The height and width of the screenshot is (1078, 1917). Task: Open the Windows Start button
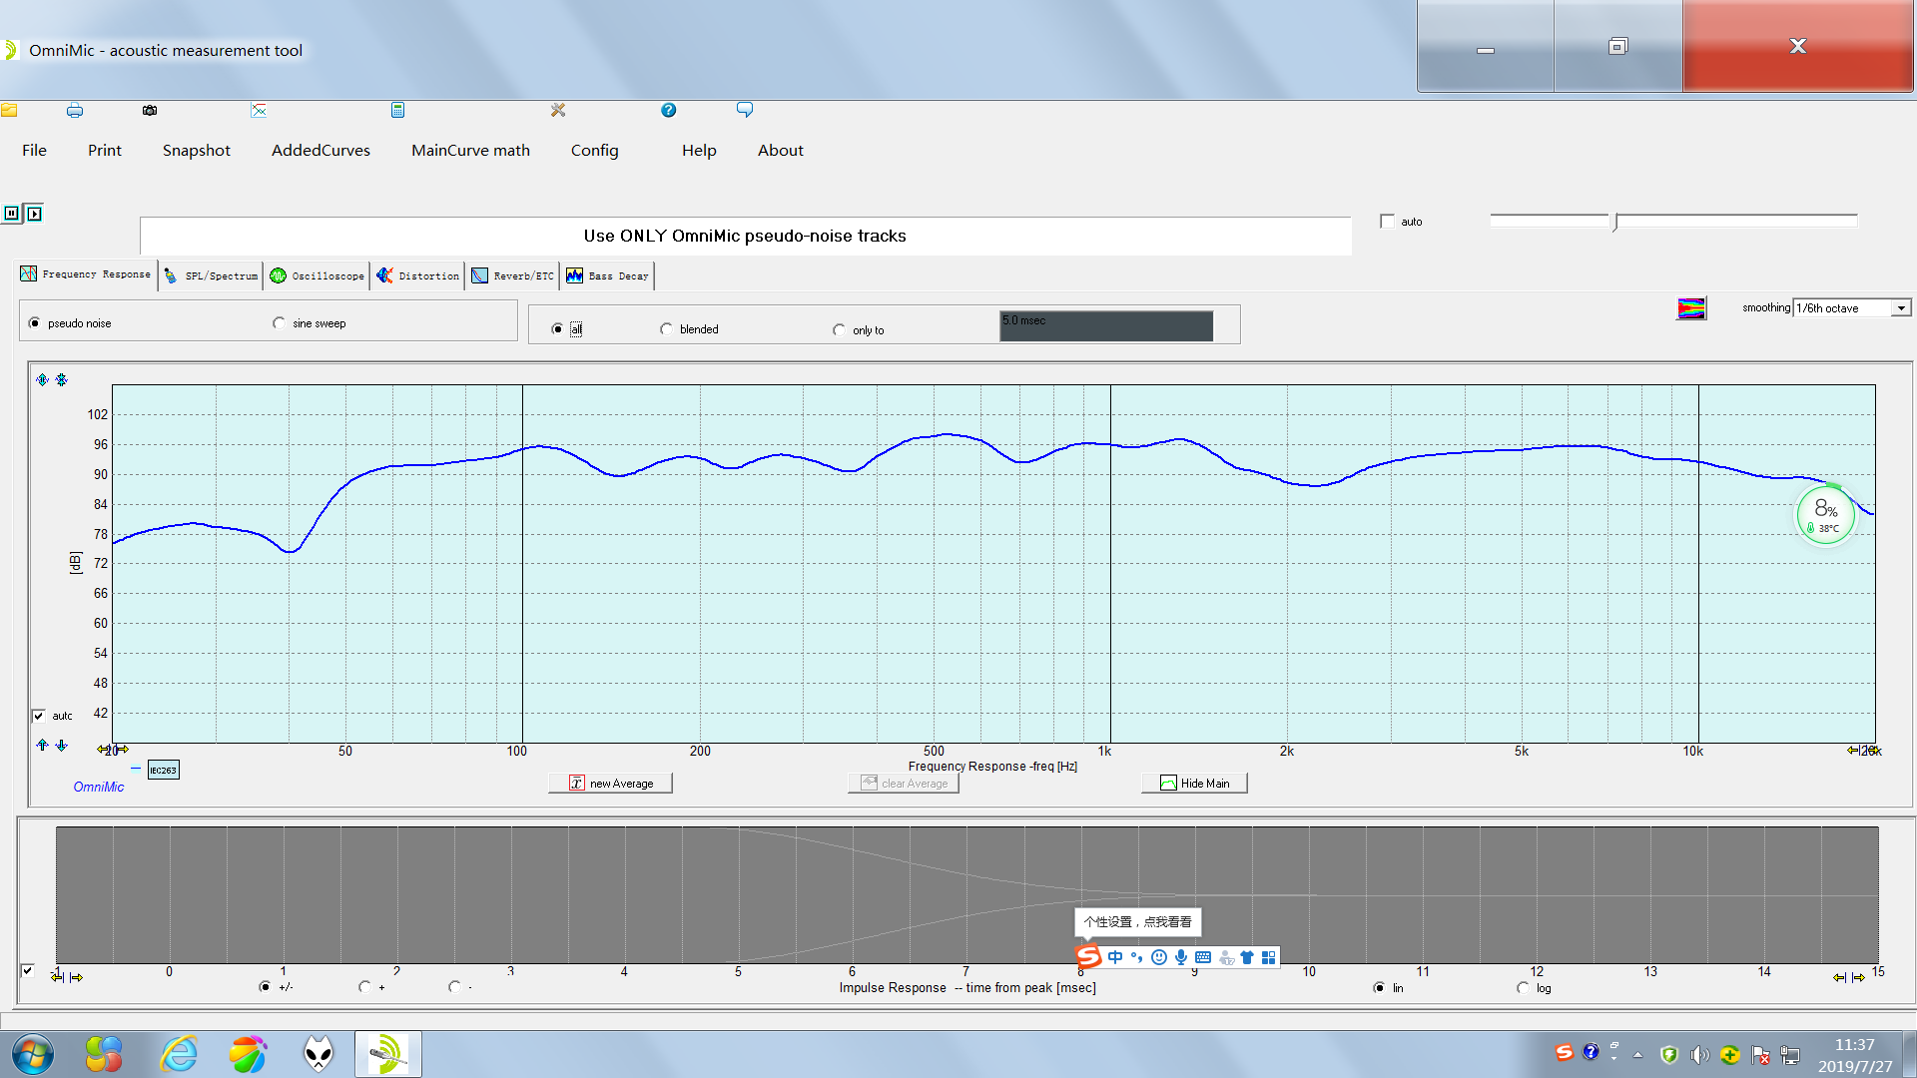32,1054
